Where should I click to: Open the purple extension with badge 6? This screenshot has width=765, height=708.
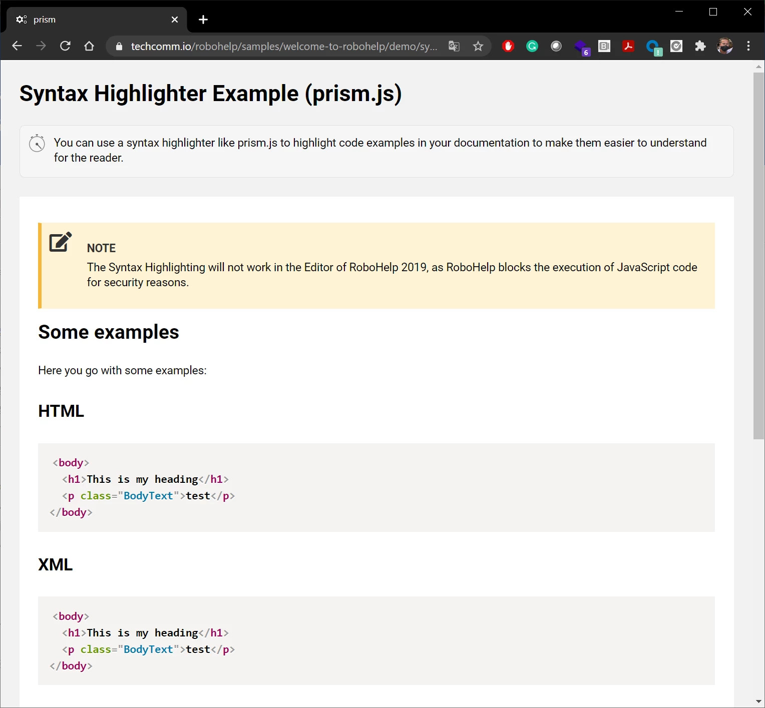pyautogui.click(x=581, y=48)
